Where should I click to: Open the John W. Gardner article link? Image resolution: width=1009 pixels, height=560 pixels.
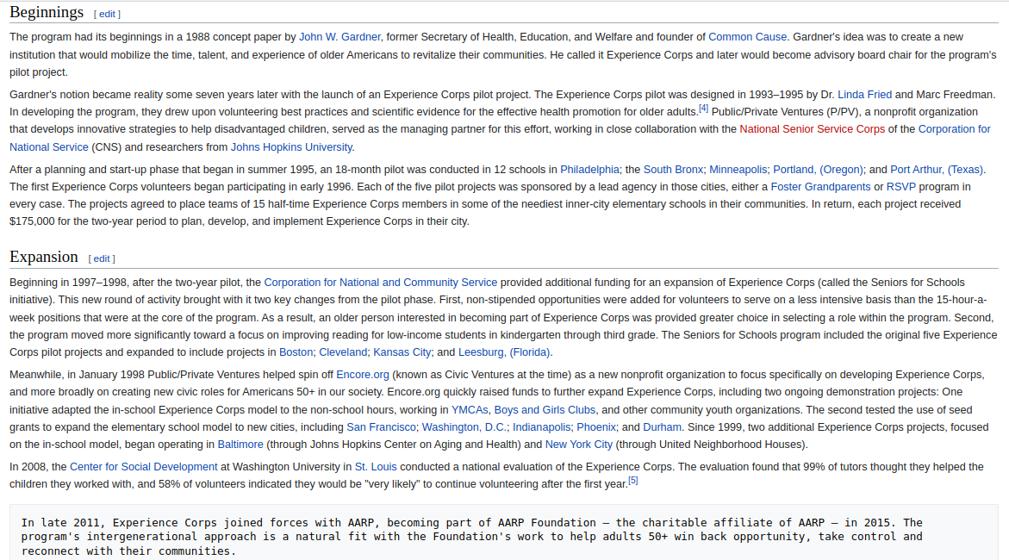[339, 37]
